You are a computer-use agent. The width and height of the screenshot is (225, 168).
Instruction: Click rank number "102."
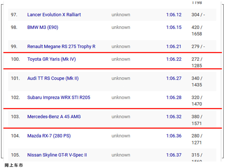[15, 97]
